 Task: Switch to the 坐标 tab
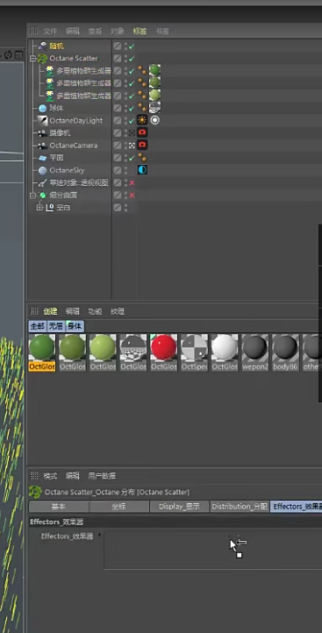click(x=119, y=507)
